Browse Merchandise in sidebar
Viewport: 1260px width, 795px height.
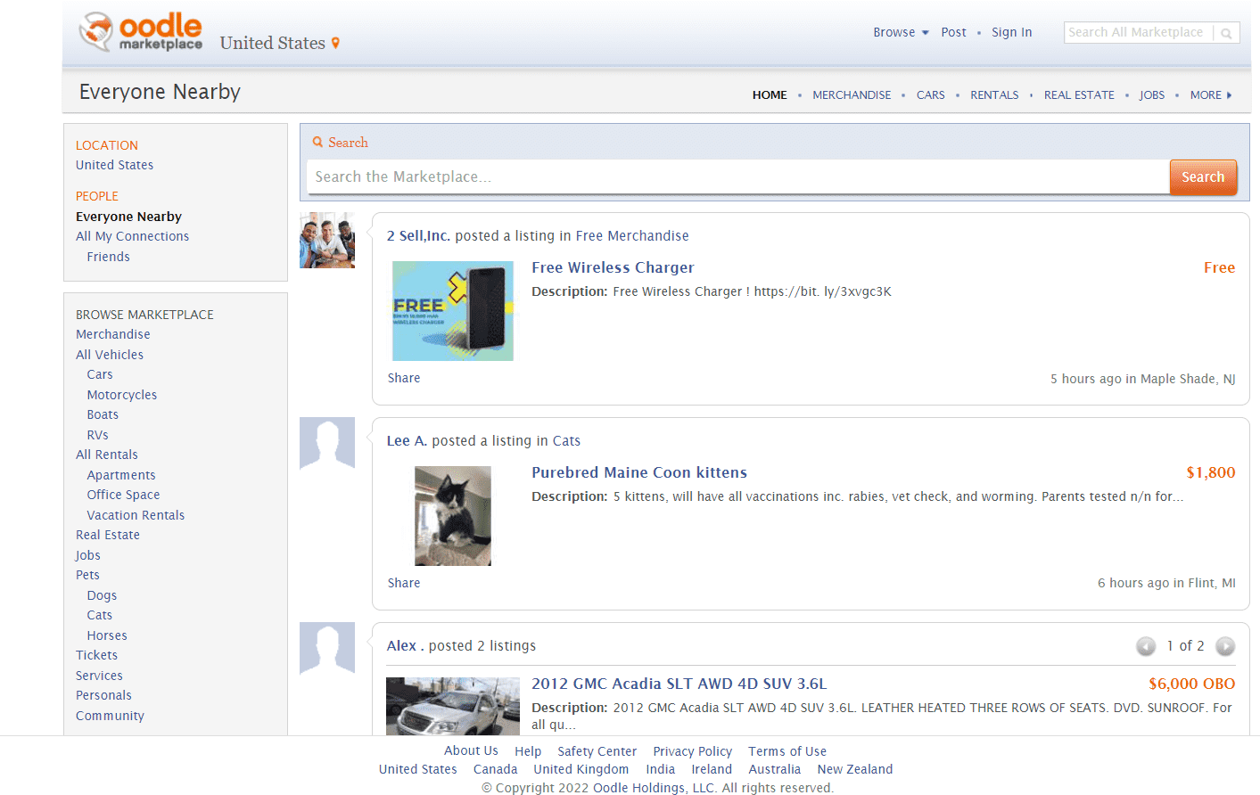(x=112, y=334)
